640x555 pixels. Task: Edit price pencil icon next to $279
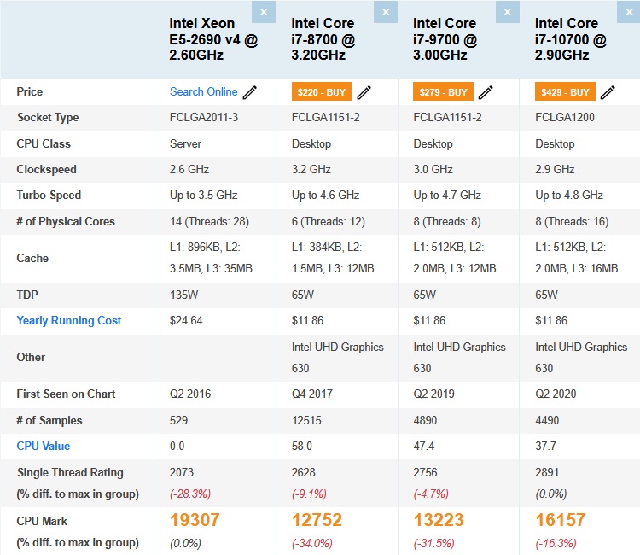coord(486,92)
